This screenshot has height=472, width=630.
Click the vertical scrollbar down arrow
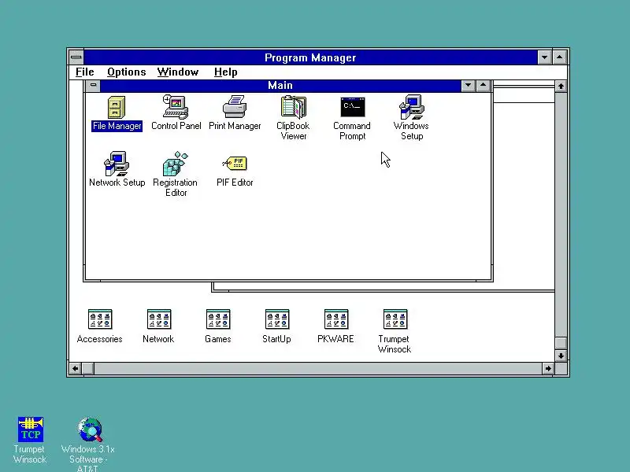(x=561, y=356)
